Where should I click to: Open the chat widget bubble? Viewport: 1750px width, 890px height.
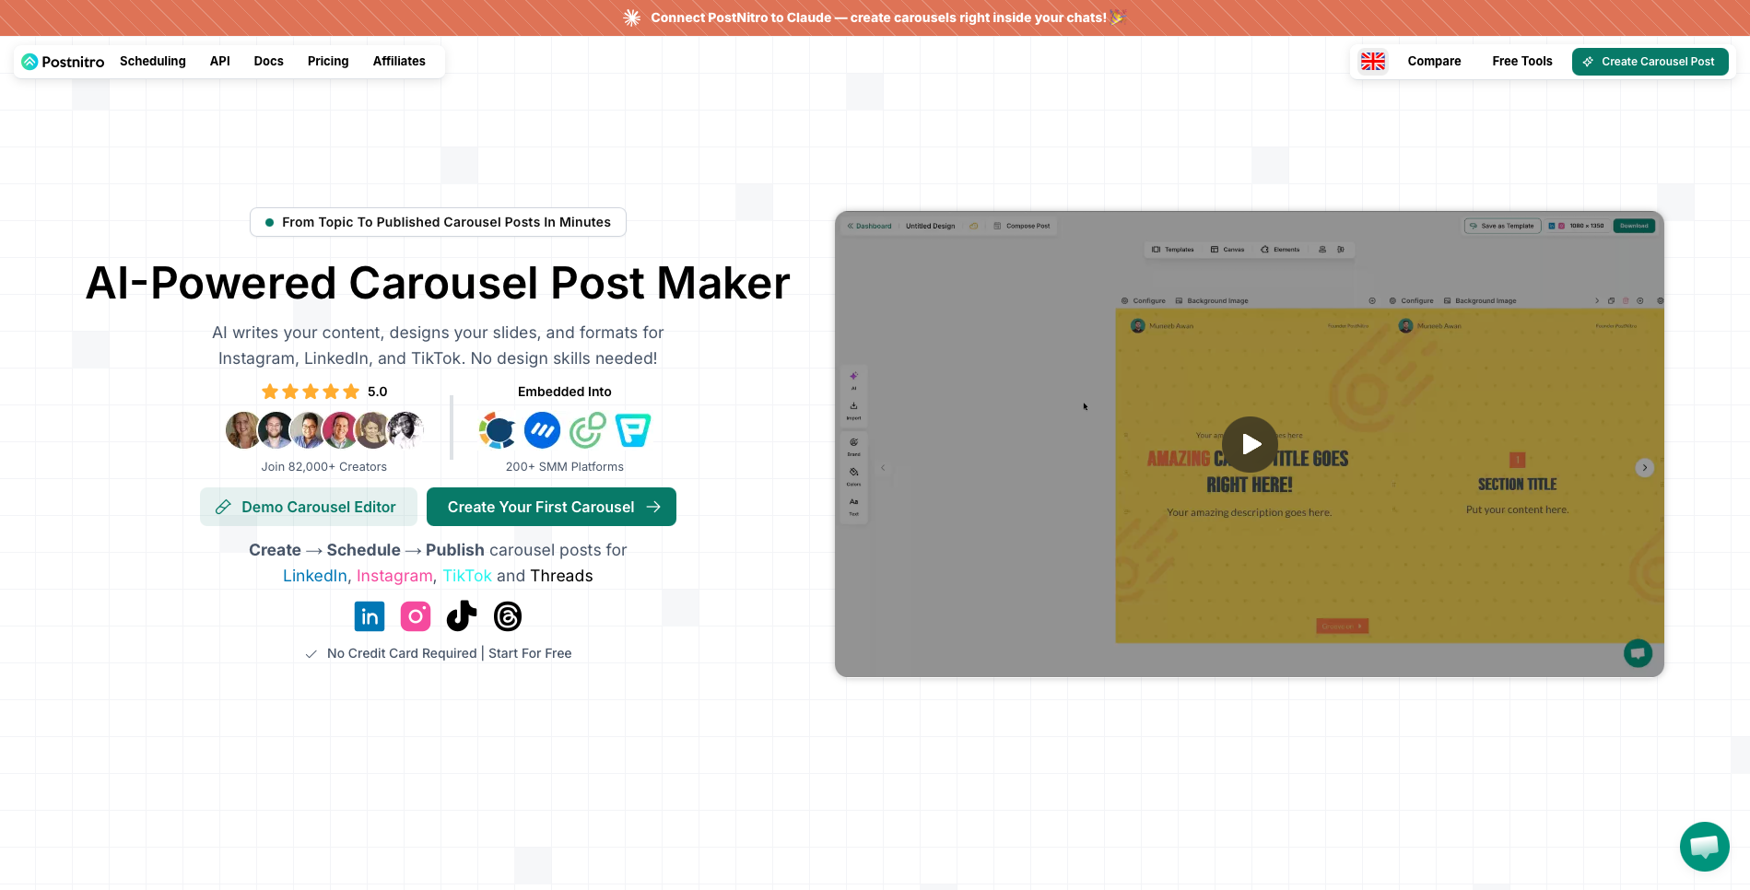click(1704, 846)
